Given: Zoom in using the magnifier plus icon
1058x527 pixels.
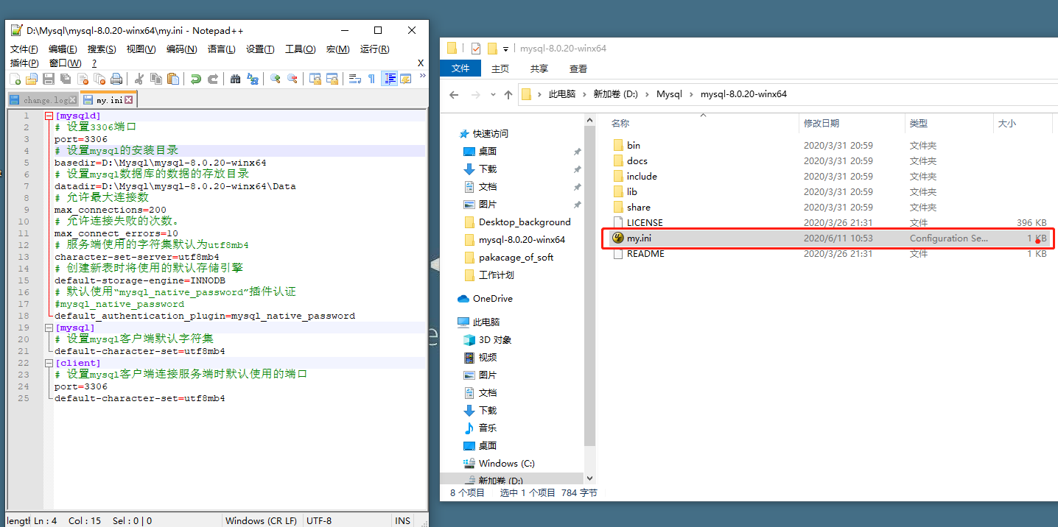Looking at the screenshot, I should (275, 79).
